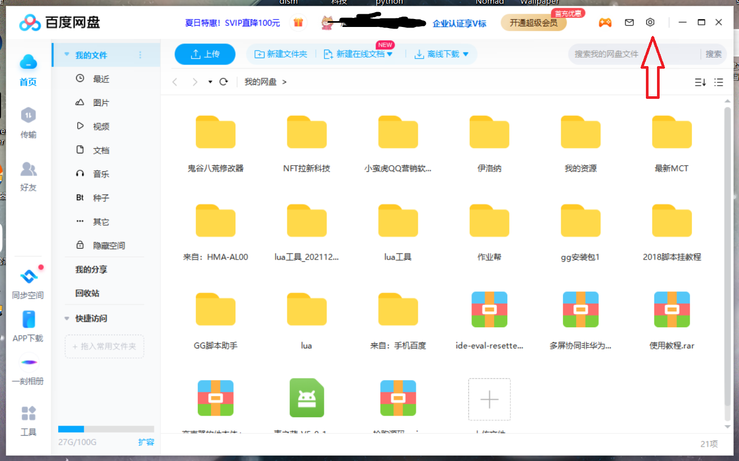Screen dimensions: 739x461
Task: Click the refresh icon
Action: point(224,81)
